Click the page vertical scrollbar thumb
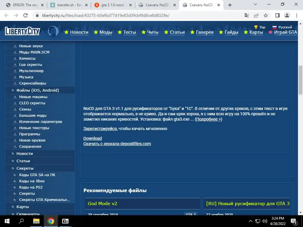303x227 pixels. 300,80
